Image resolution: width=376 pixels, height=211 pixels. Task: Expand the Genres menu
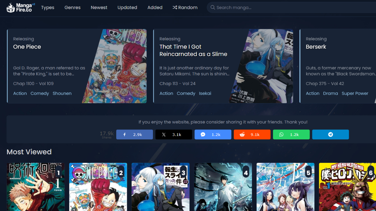click(x=72, y=8)
